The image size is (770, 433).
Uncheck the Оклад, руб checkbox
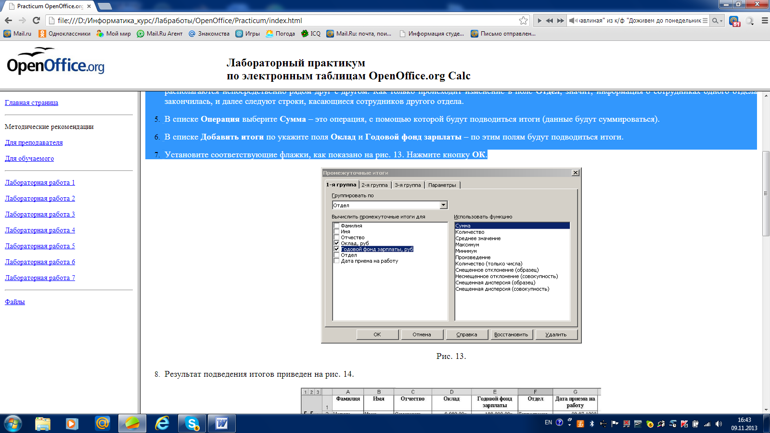tap(336, 243)
